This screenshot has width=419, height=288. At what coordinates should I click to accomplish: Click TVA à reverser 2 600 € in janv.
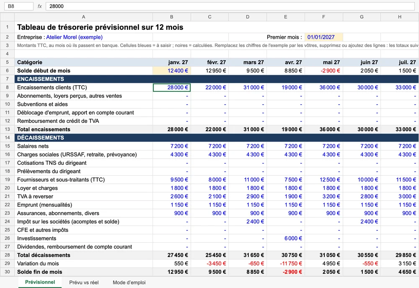point(171,197)
